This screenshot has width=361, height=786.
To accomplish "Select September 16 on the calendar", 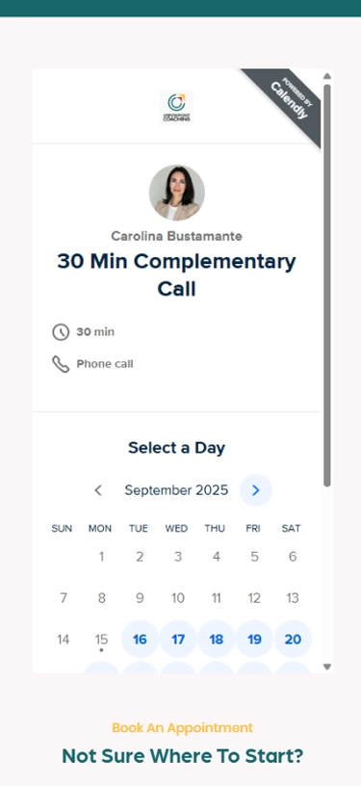I will (x=140, y=640).
